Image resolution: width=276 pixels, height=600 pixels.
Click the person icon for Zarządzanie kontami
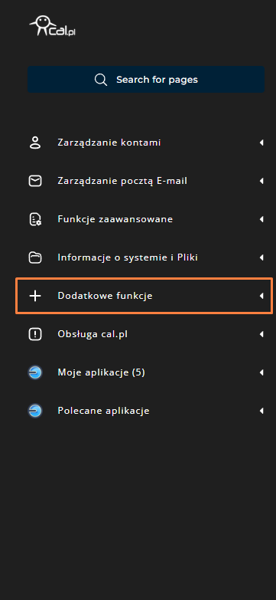35,143
